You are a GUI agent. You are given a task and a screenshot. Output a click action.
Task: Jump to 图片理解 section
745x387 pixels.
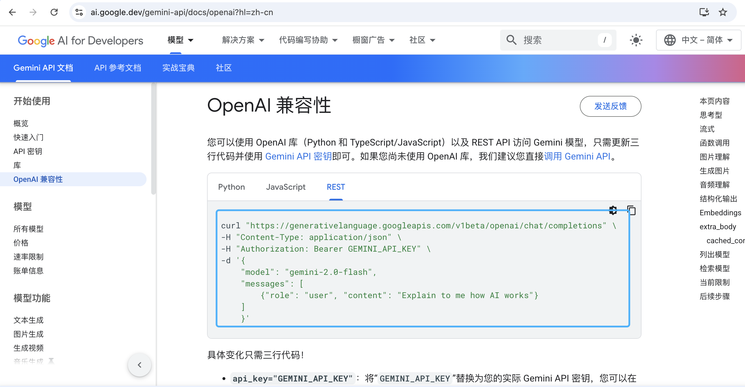pos(715,157)
